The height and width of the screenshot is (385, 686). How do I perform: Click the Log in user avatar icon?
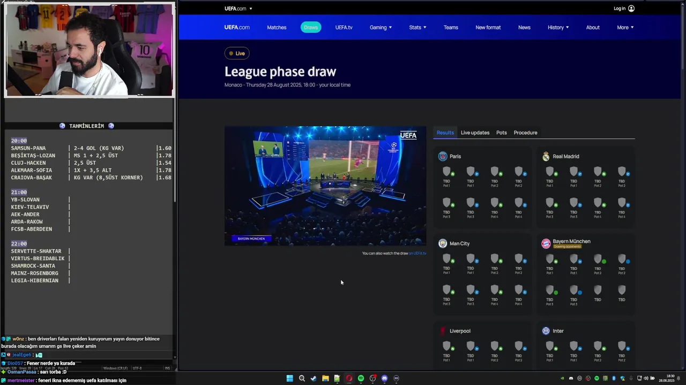pos(631,9)
